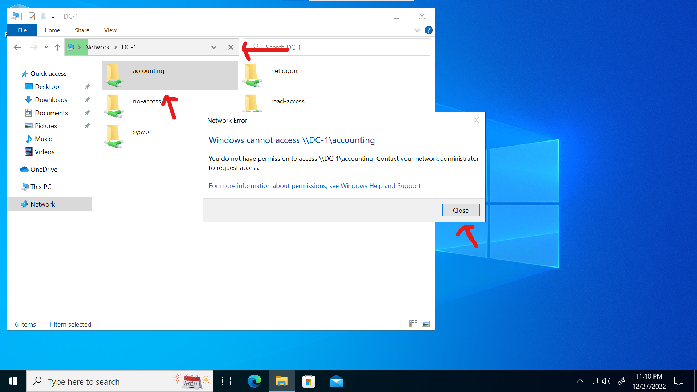Click the up navigation arrow icon
The width and height of the screenshot is (697, 392).
point(57,46)
